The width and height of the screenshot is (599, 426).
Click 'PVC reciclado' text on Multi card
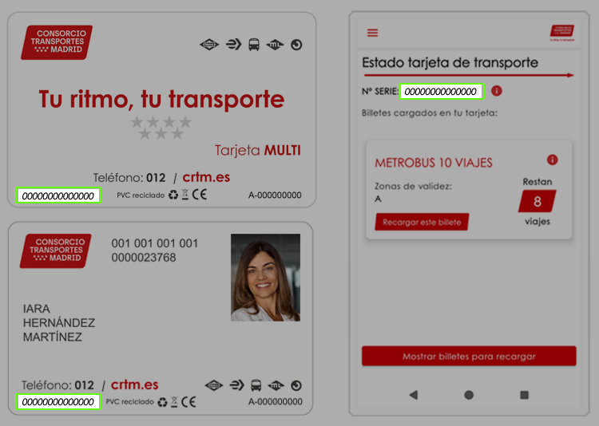141,195
